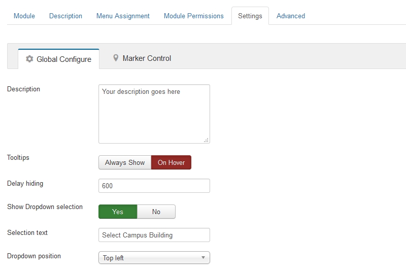
Task: Open the top Description tab
Action: point(65,16)
